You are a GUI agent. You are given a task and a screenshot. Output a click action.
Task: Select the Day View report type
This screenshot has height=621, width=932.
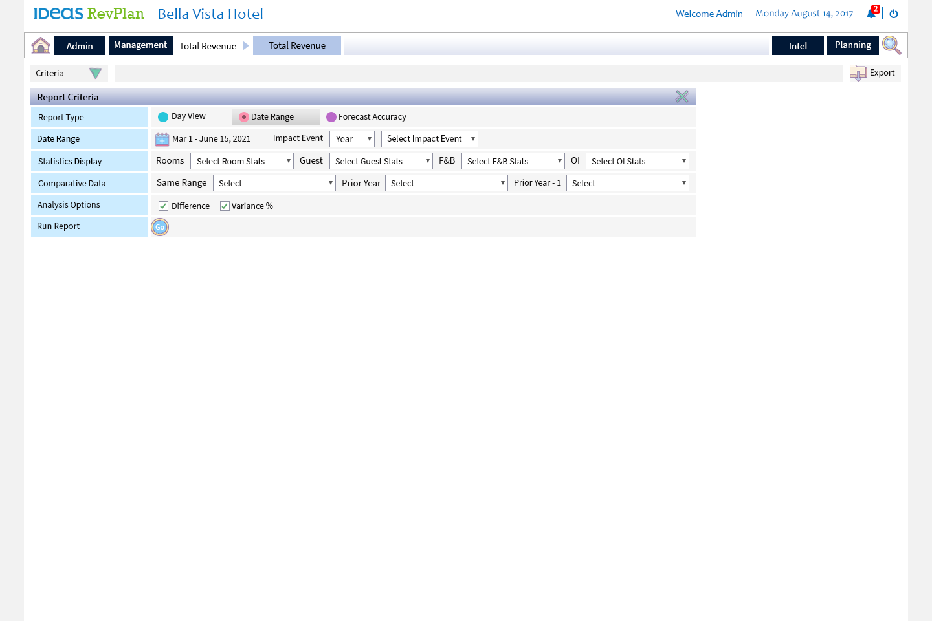pos(163,117)
